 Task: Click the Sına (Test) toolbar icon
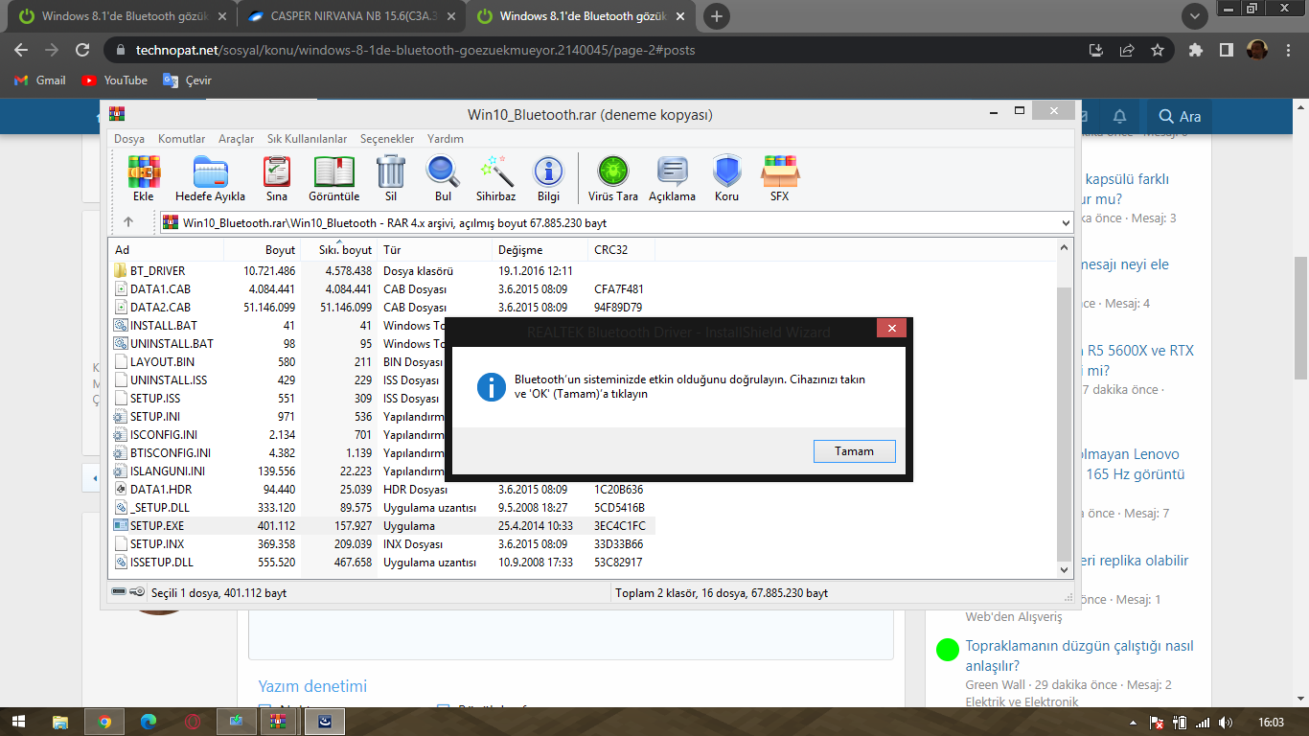277,178
